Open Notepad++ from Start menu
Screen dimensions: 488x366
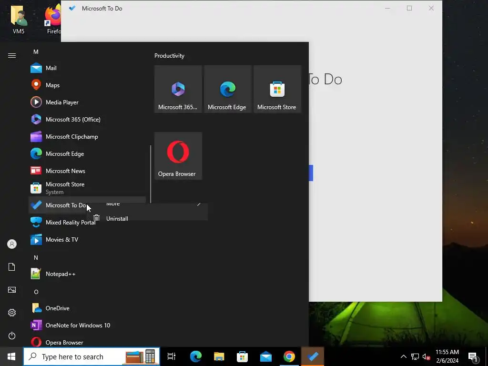[87, 274]
